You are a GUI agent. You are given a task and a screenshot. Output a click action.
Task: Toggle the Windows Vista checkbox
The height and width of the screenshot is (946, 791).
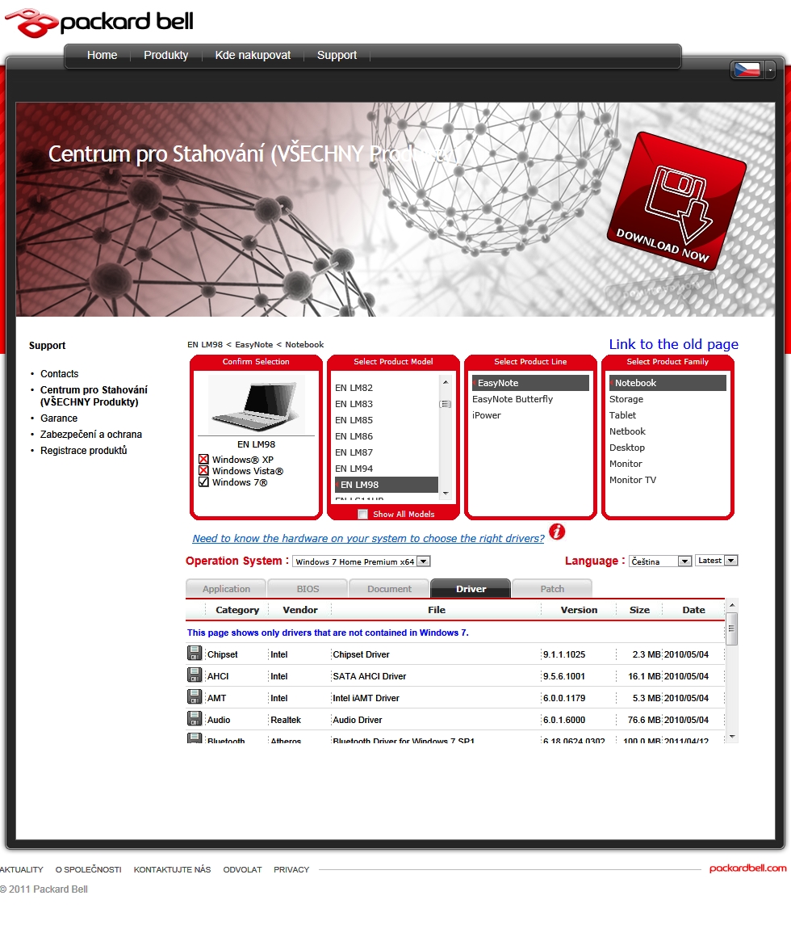[x=203, y=471]
